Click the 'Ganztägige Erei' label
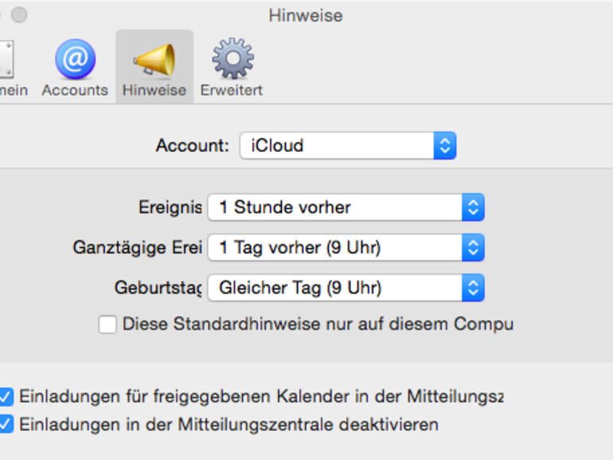This screenshot has width=613, height=460. pos(138,248)
